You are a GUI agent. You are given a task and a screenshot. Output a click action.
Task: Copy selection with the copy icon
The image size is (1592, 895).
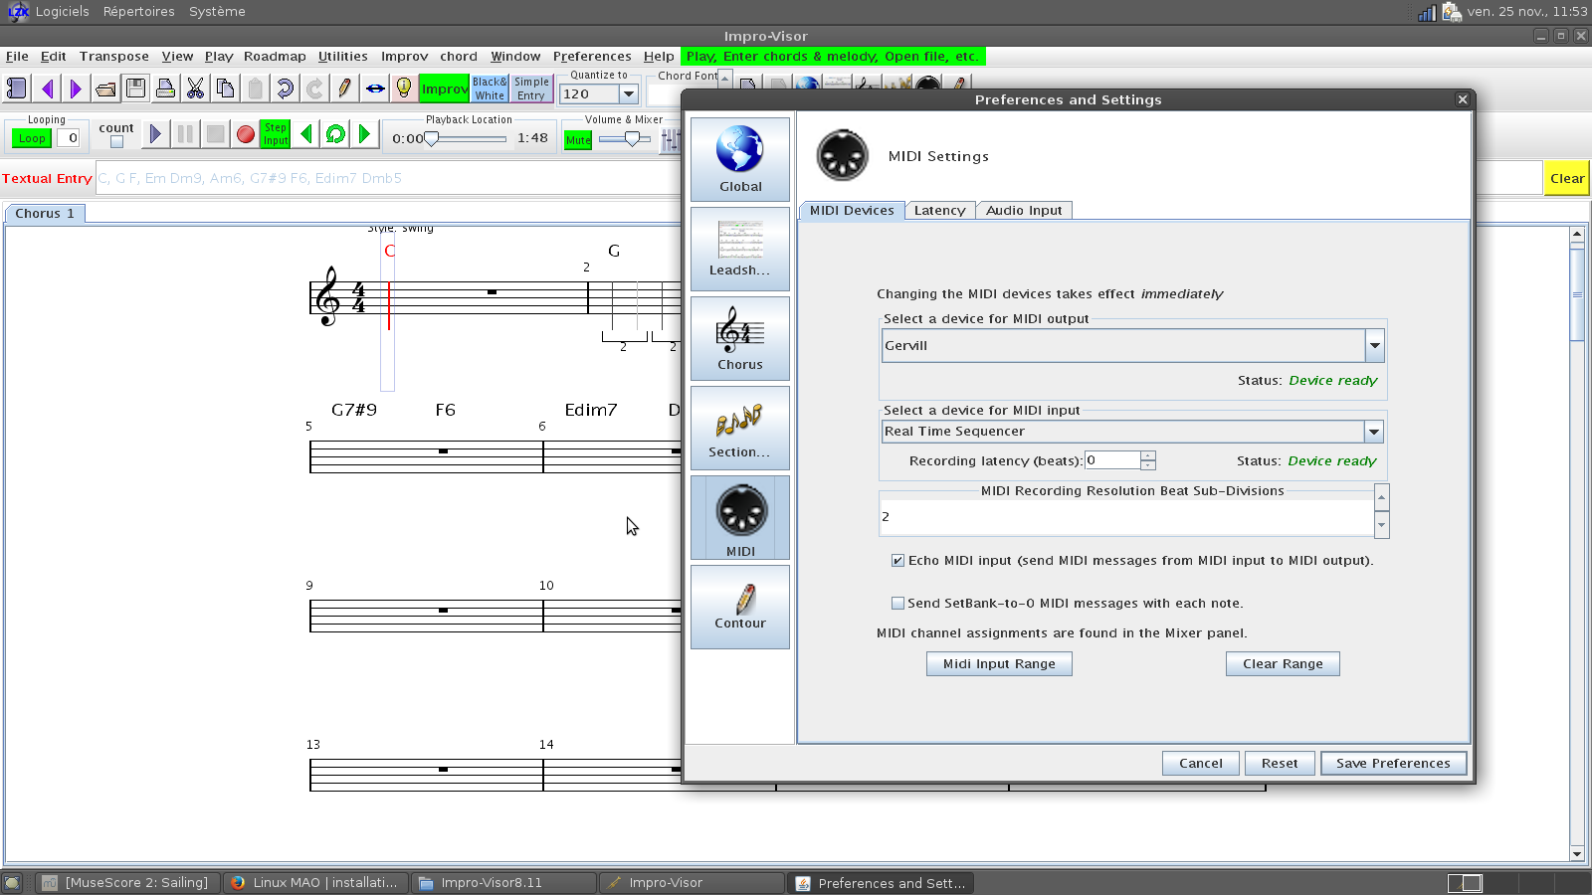pos(226,89)
